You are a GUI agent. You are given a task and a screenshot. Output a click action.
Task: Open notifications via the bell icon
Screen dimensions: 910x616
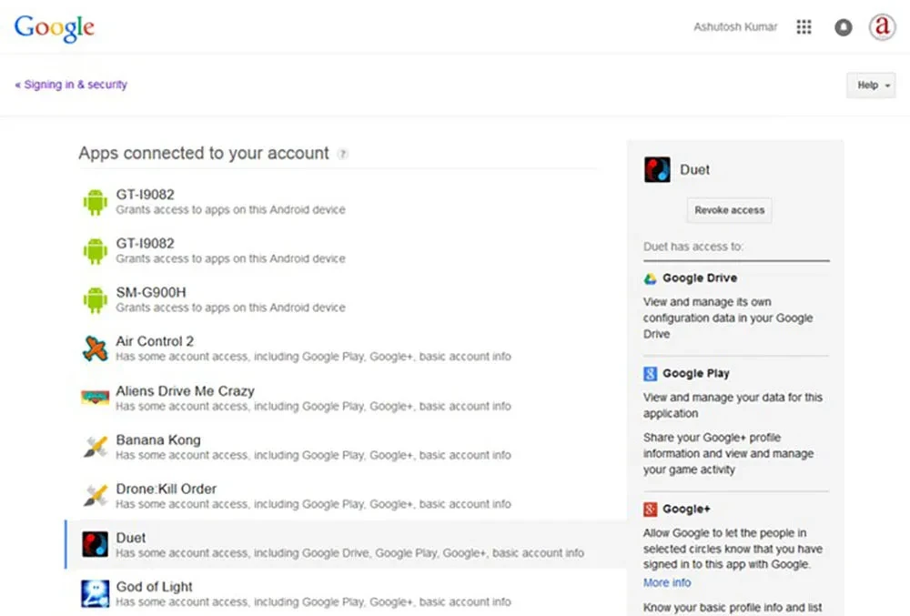[x=843, y=27]
